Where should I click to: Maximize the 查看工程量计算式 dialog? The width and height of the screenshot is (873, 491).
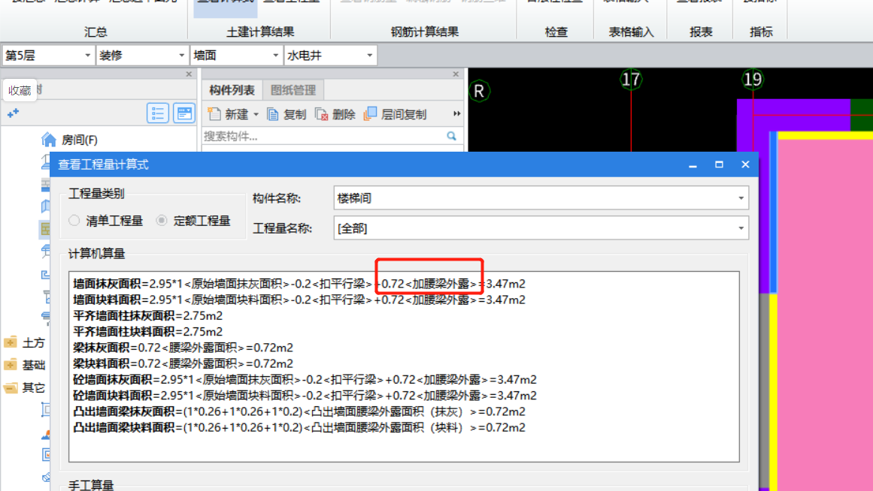click(x=719, y=164)
